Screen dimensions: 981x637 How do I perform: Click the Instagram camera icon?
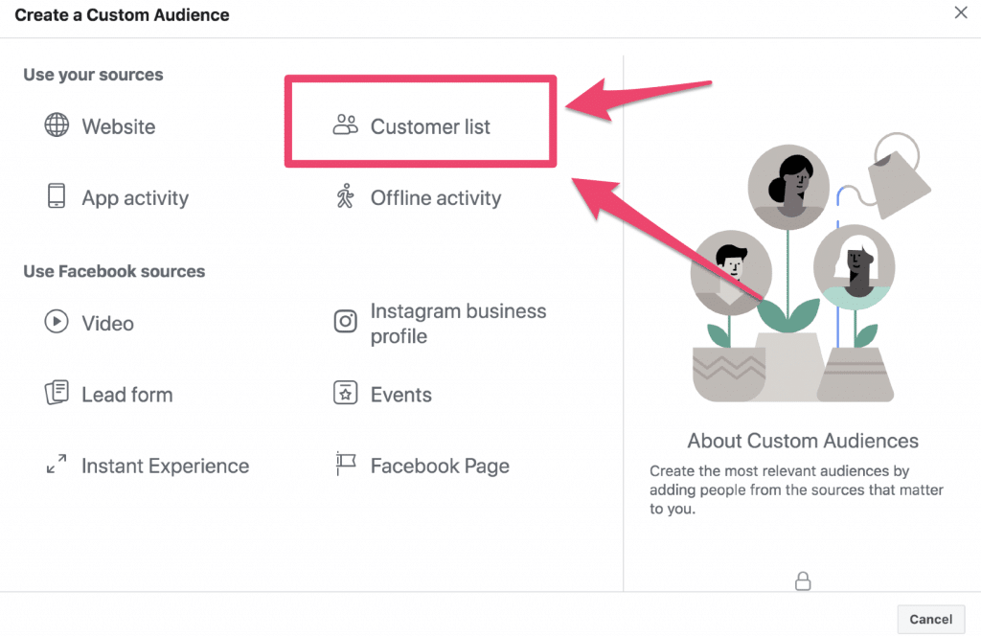(345, 322)
